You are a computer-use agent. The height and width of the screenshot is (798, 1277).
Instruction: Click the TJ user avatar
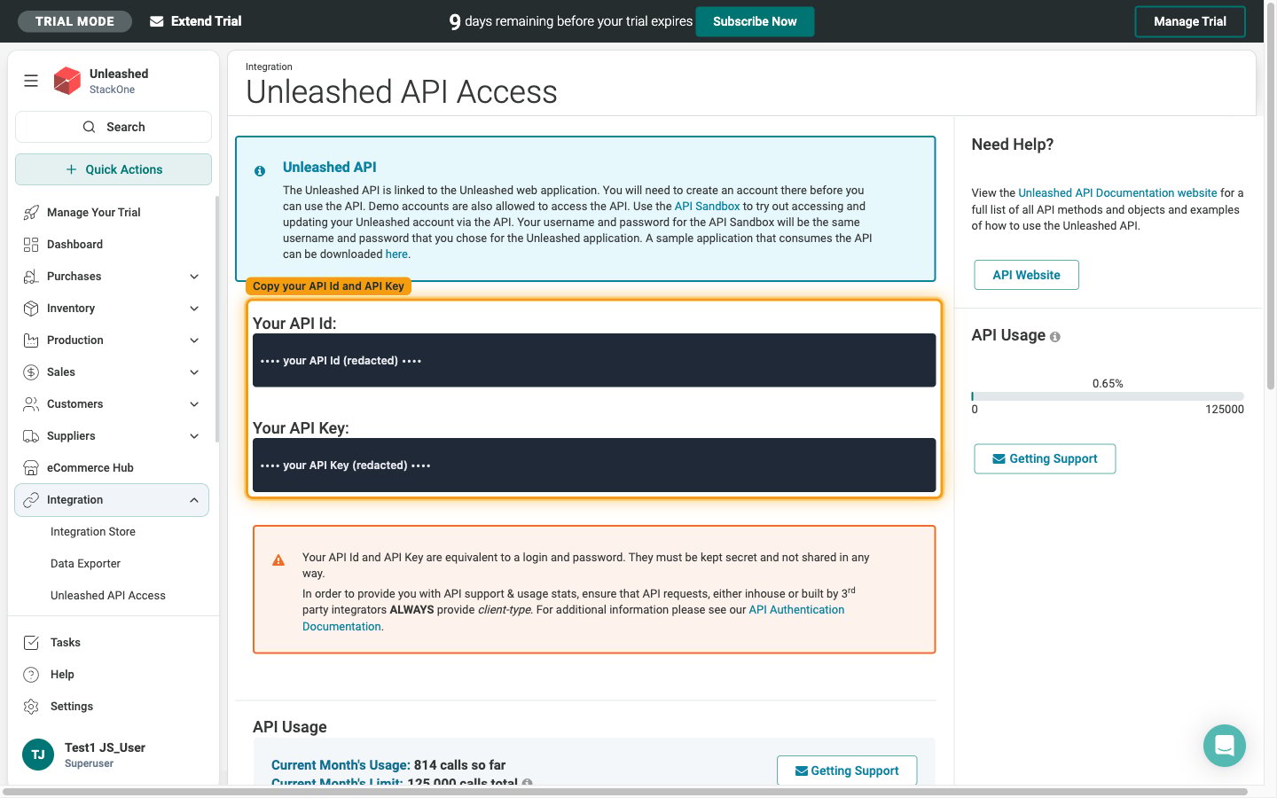(x=38, y=755)
